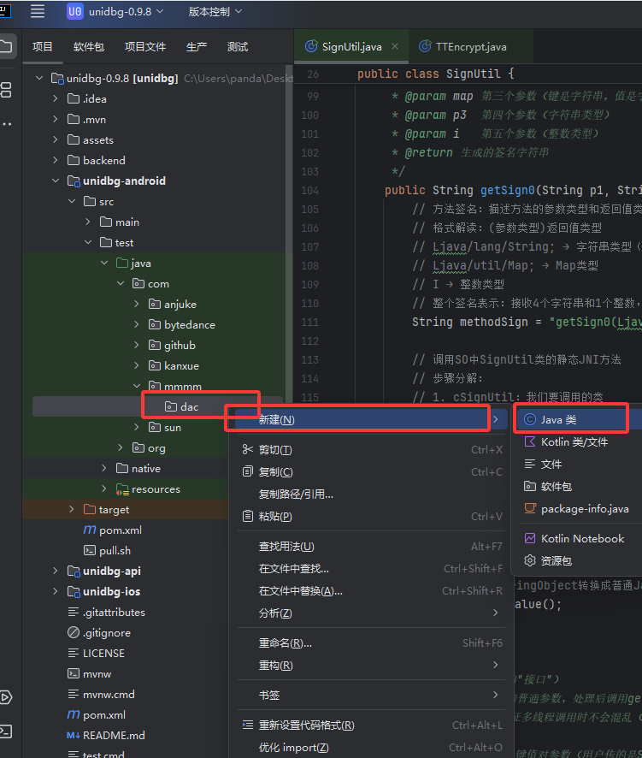Open the 书签 submenu
Image resolution: width=642 pixels, height=758 pixels.
tap(371, 696)
